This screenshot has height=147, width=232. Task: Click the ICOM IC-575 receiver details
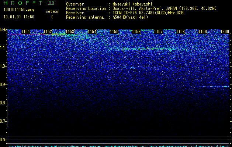point(148,13)
